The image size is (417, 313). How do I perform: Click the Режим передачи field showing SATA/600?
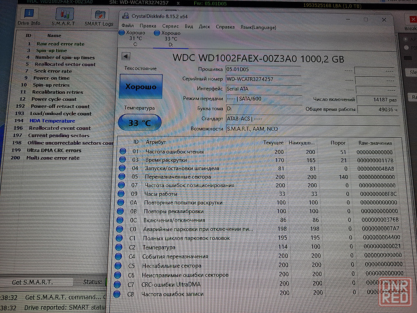coord(264,99)
